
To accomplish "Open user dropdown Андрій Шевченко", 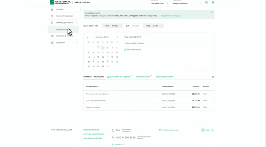I will point(187,4).
